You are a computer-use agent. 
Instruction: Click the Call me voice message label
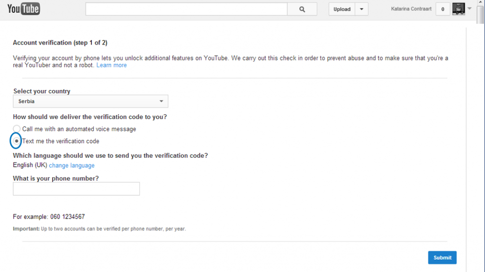79,129
